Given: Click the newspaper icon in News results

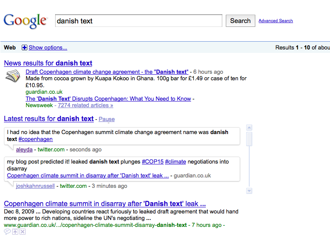Looking at the screenshot, I should [13, 76].
